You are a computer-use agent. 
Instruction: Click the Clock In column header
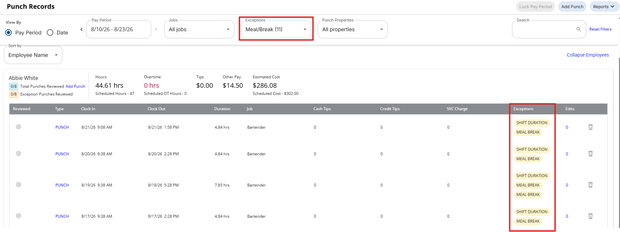coord(88,109)
